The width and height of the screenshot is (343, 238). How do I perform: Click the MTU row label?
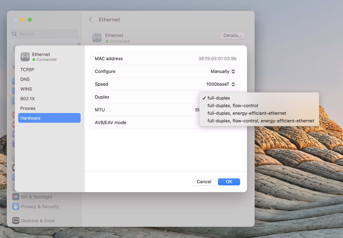[x=100, y=110]
